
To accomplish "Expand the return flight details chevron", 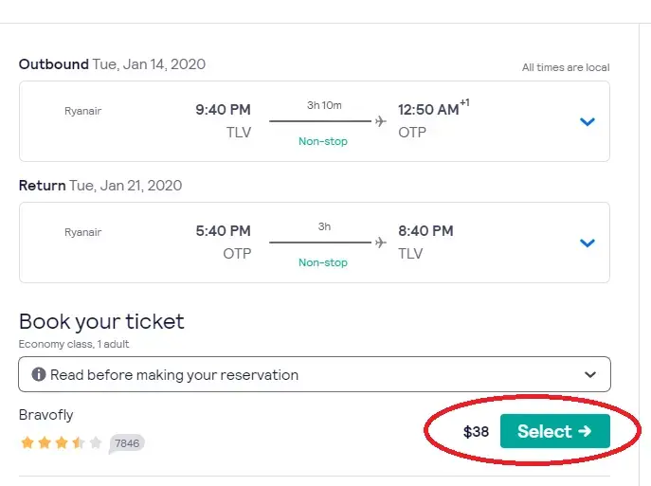I will pos(588,243).
